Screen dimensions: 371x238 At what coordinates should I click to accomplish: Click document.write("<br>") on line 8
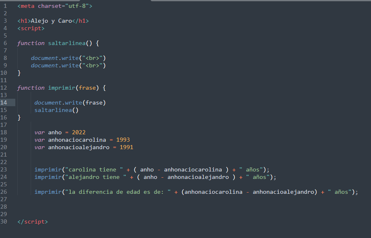pos(68,58)
